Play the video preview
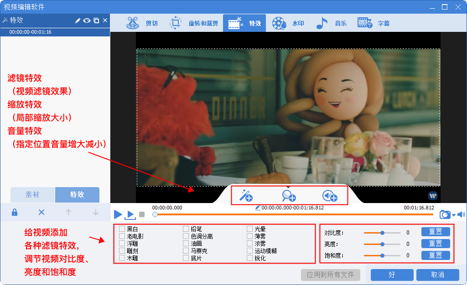Image resolution: width=467 pixels, height=285 pixels. click(118, 214)
